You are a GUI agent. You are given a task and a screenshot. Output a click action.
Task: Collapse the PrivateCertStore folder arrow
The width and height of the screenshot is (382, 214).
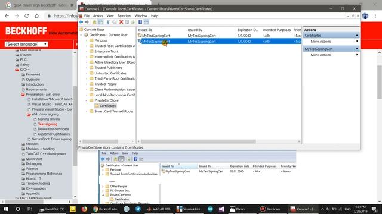coord(86,100)
